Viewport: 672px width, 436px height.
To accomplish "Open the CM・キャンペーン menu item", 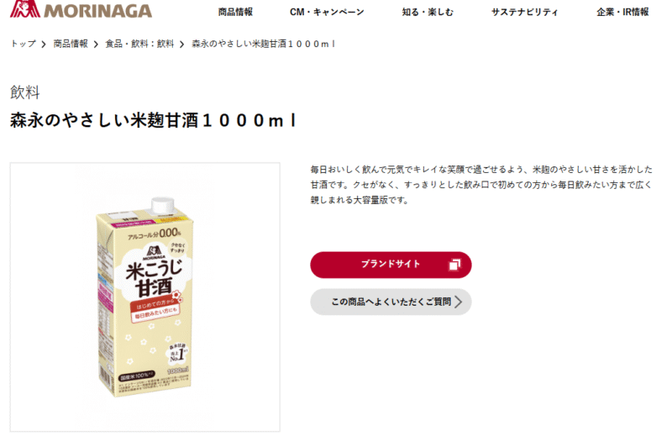I will pos(327,12).
